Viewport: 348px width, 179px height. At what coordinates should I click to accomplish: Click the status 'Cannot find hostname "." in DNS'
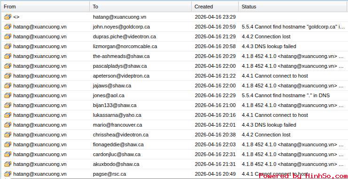pos(286,95)
